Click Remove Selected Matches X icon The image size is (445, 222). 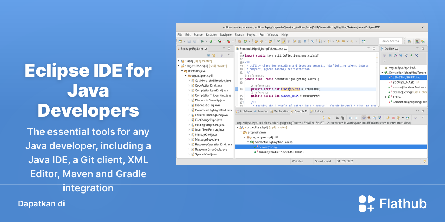tap(337, 118)
